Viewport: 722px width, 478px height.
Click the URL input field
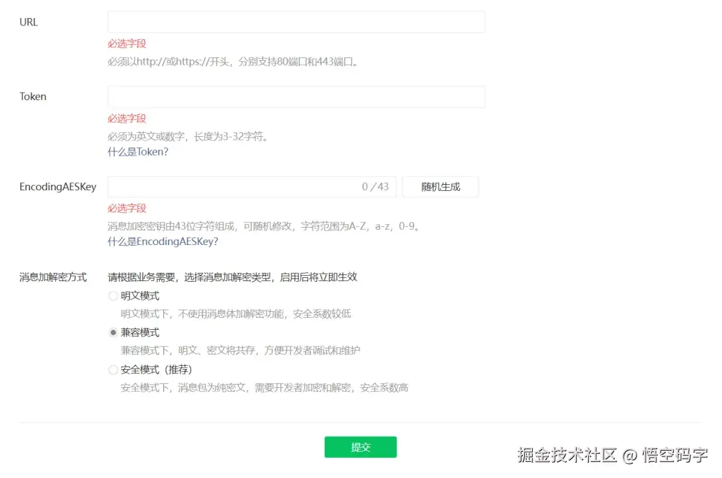[x=296, y=21]
